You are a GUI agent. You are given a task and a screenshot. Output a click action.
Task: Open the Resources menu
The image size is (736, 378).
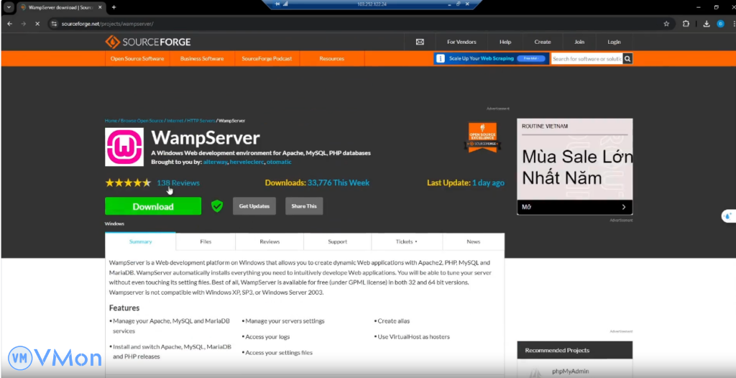(x=332, y=59)
